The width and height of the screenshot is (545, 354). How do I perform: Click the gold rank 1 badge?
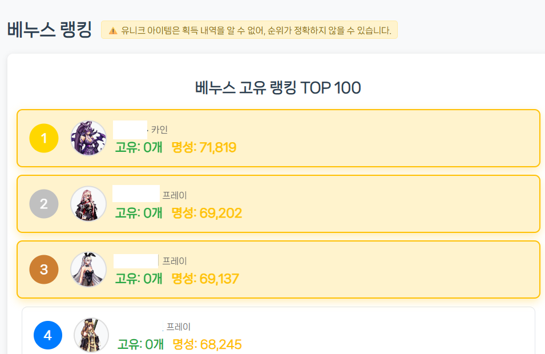[x=44, y=138]
